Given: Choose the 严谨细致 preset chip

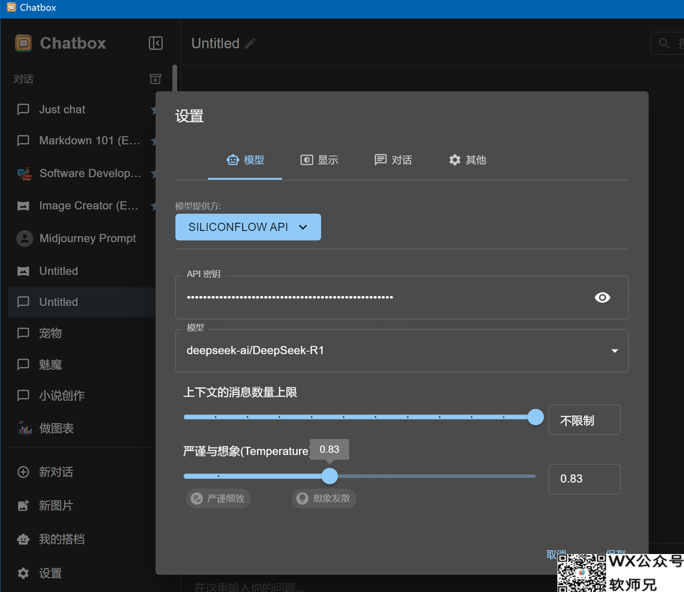Looking at the screenshot, I should (218, 498).
